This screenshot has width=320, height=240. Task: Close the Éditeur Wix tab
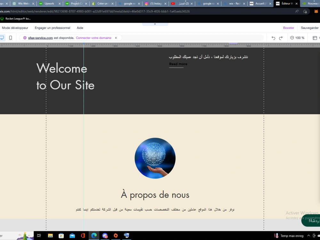pos(297,4)
